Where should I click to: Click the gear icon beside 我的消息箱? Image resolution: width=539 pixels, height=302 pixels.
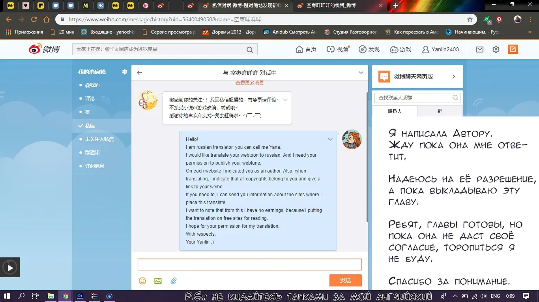pos(125,72)
